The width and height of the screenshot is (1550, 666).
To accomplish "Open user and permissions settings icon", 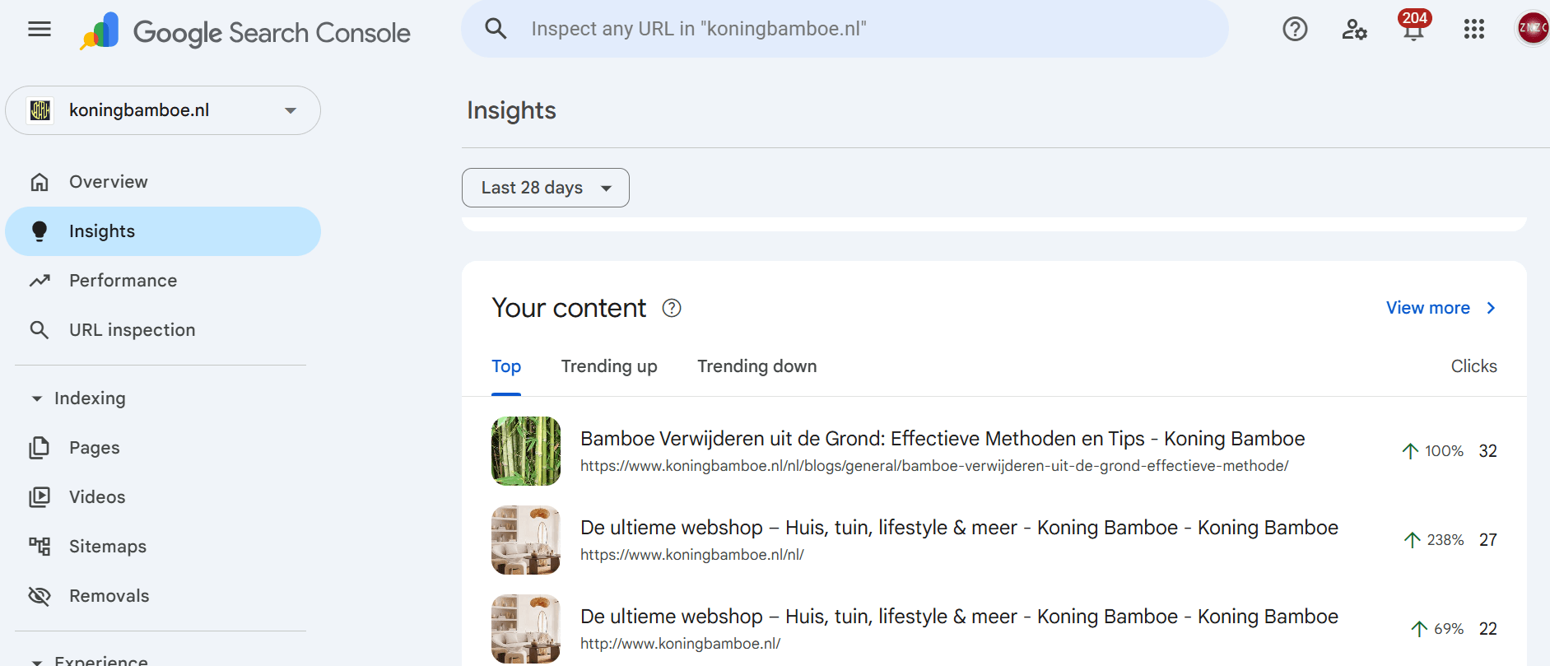I will [1354, 30].
